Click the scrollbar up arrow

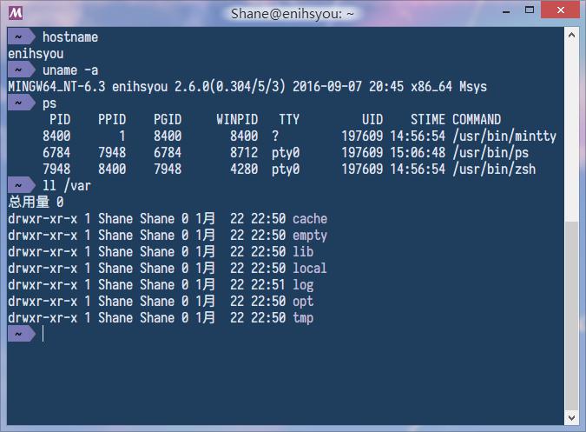click(571, 36)
